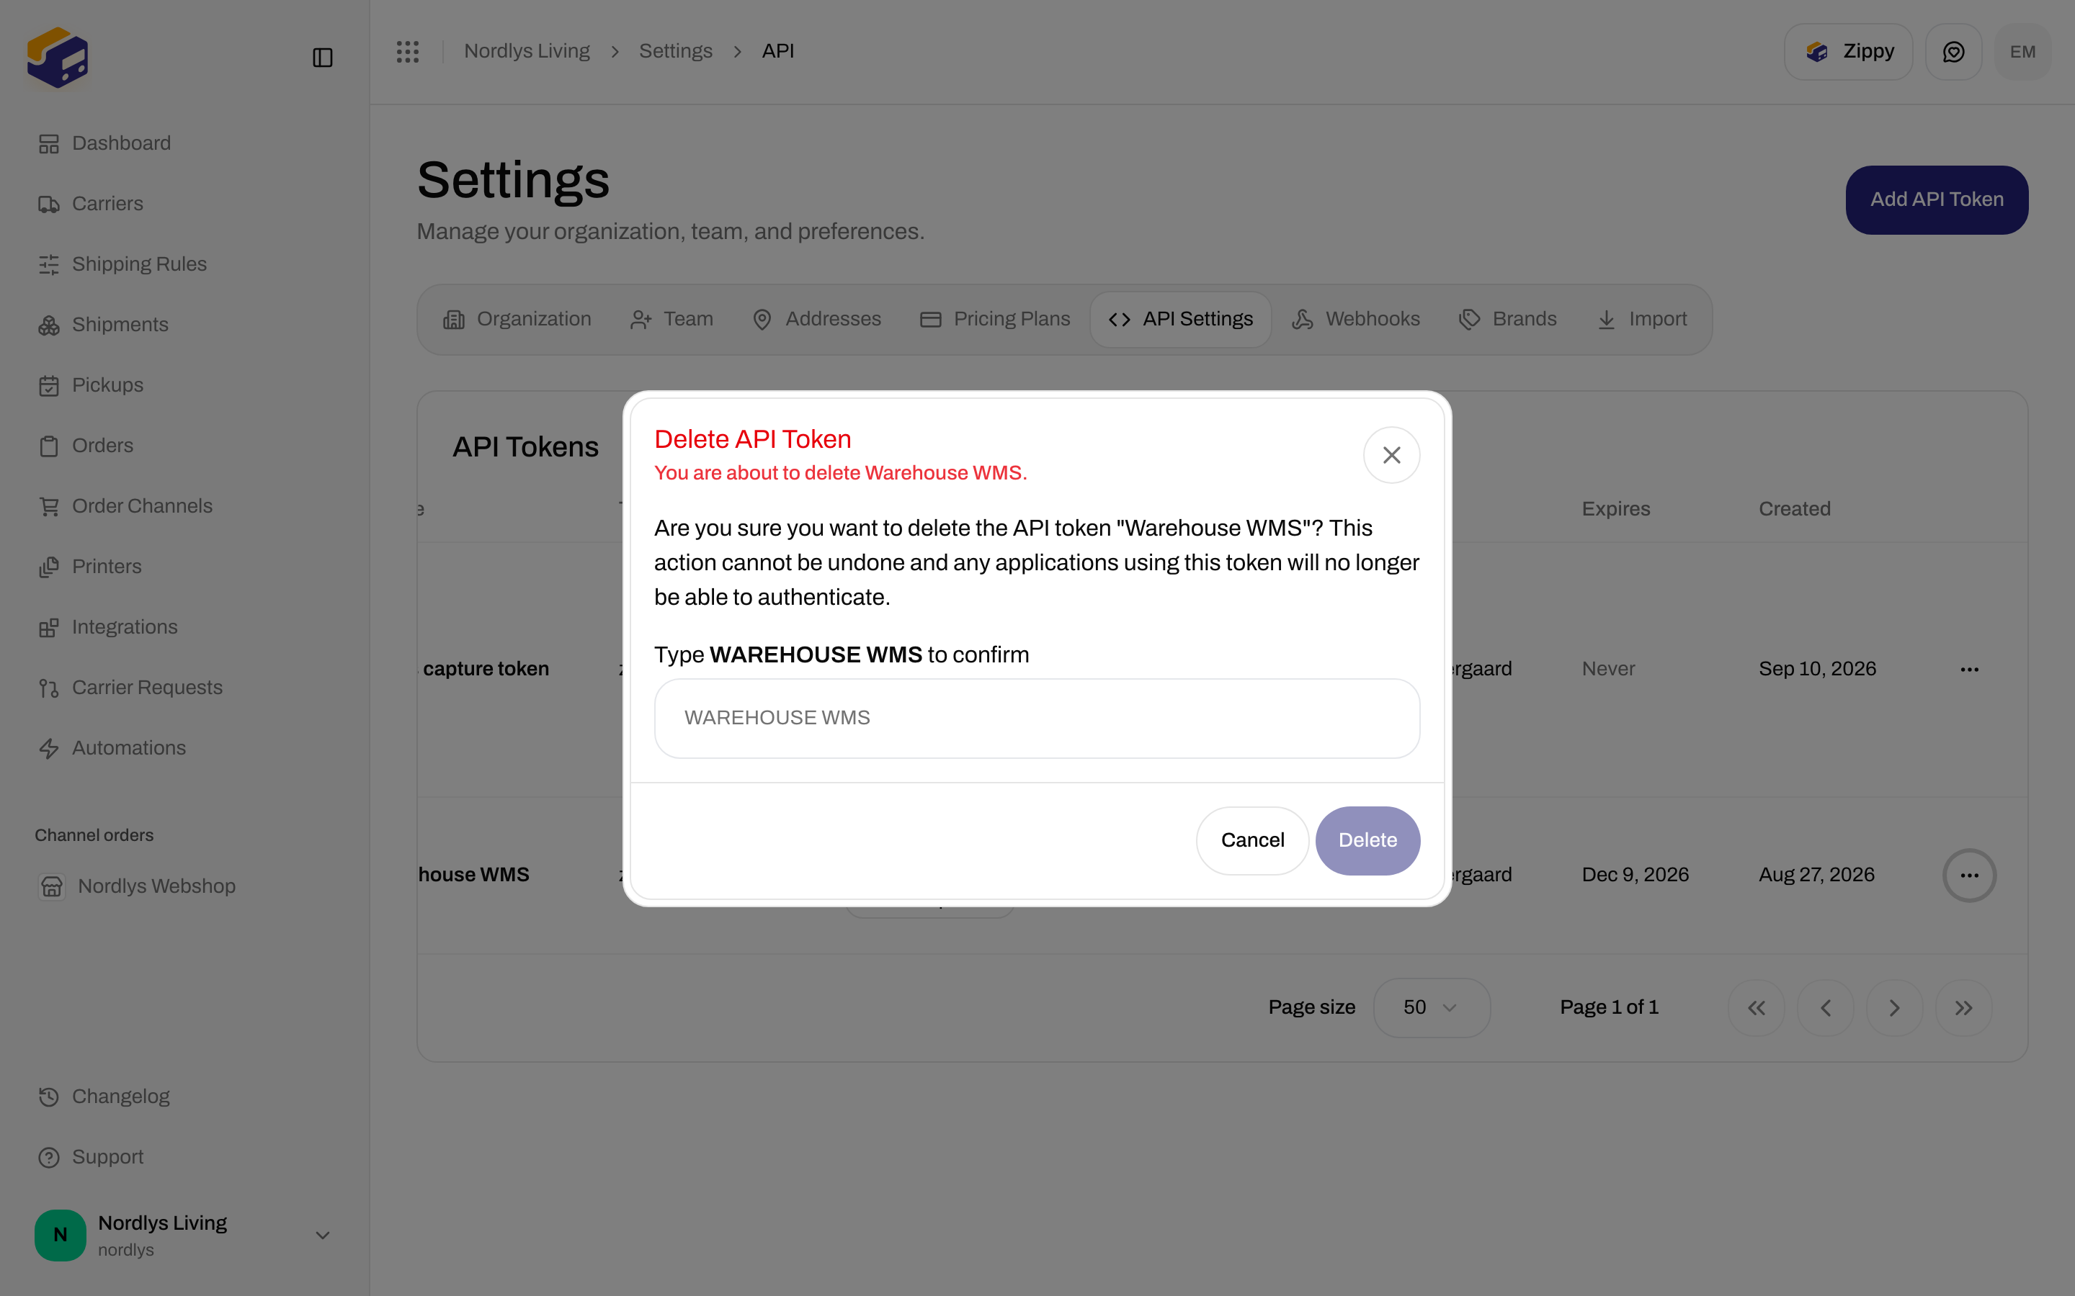
Task: Click the Webhooks tab icon
Action: [x=1302, y=320]
